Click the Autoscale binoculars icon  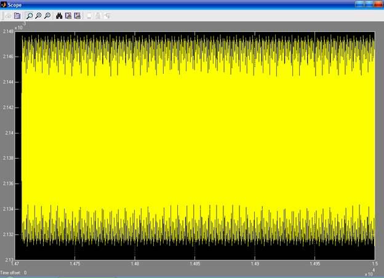point(59,15)
